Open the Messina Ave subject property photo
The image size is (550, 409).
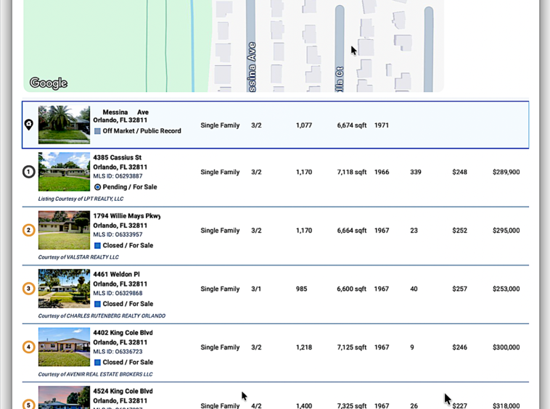coord(64,125)
